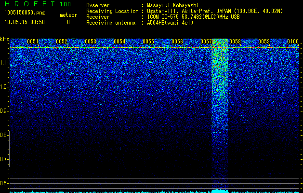This screenshot has width=303, height=193.
Task: Click the 0056 time marker
Action: pos(177,41)
